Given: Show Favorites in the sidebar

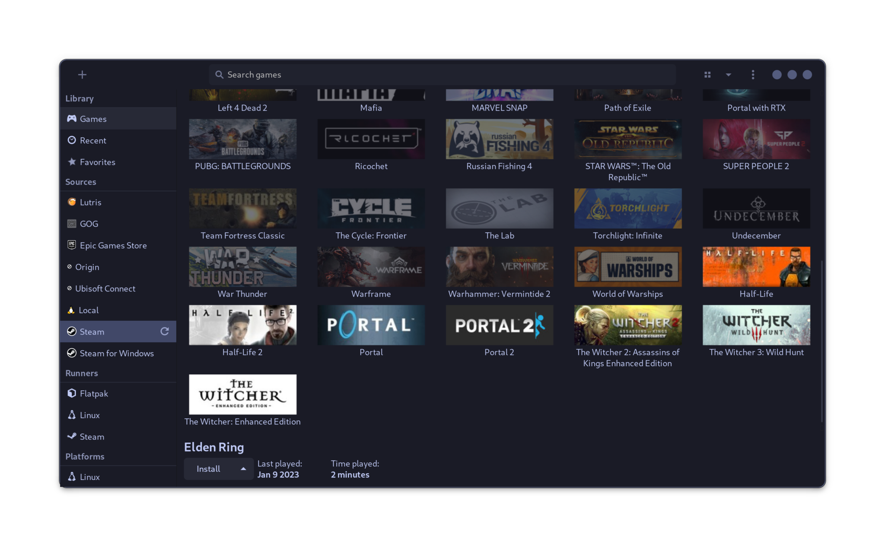Looking at the screenshot, I should tap(118, 162).
